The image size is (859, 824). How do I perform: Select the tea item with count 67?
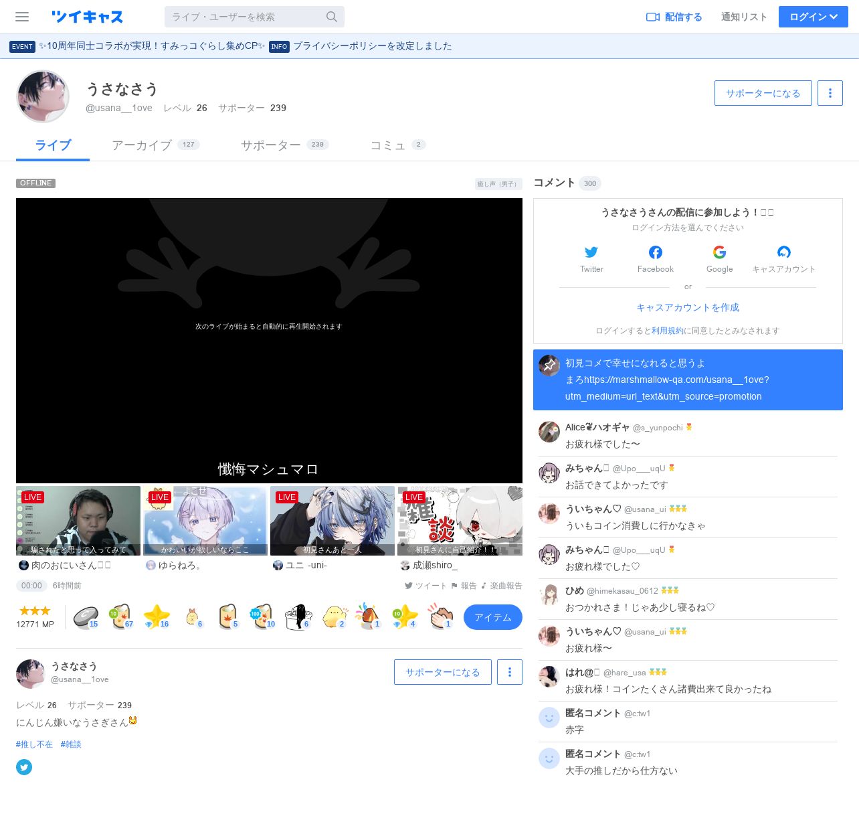tap(121, 616)
